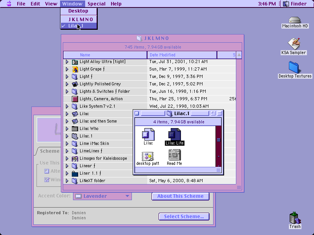Screen dimensions: 314x235
Task: Click the Lights & Switches ƒ Folder icon
Action: coord(75,92)
